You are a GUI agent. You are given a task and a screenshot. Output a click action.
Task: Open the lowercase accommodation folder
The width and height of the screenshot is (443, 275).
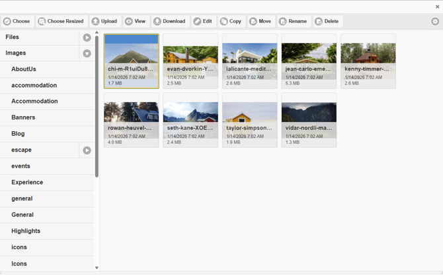pyautogui.click(x=47, y=85)
